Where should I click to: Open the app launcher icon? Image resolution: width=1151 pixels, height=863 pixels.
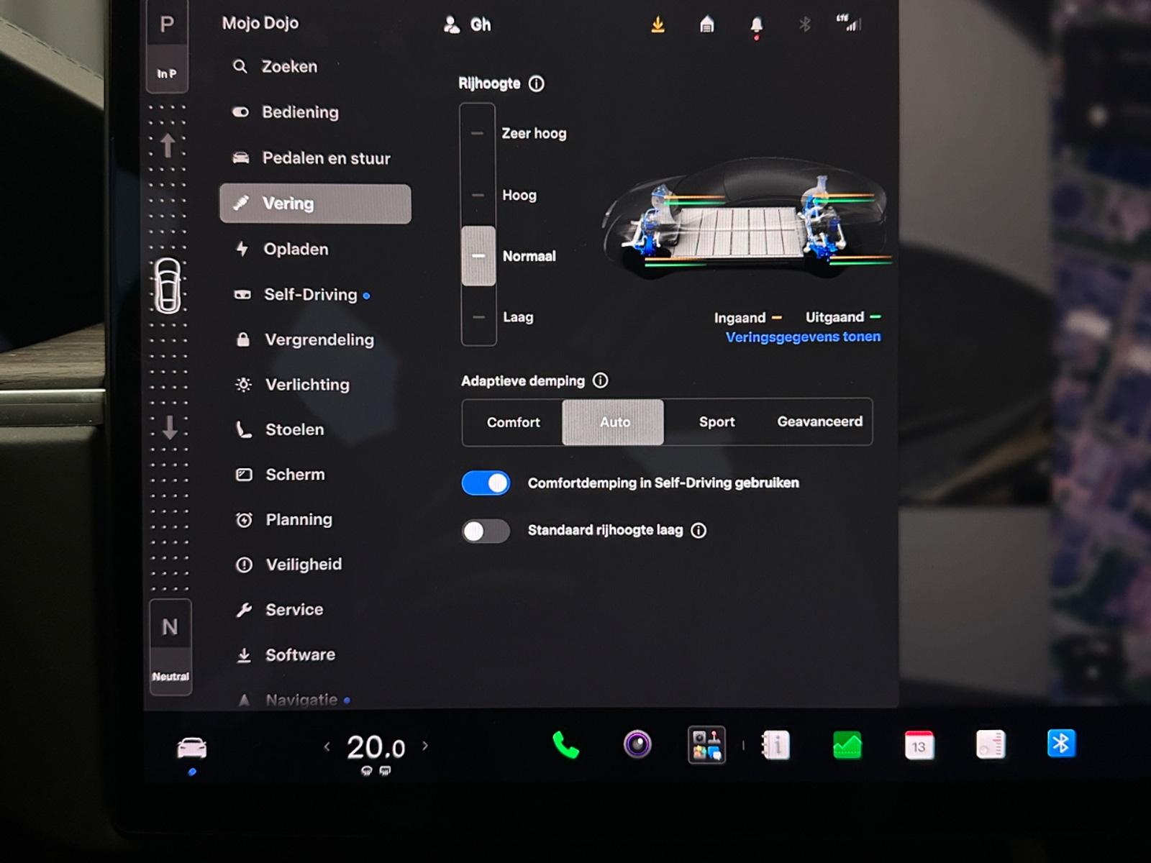tap(706, 745)
